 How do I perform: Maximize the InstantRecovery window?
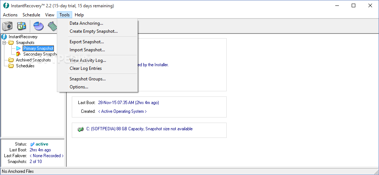pyautogui.click(x=353, y=5)
